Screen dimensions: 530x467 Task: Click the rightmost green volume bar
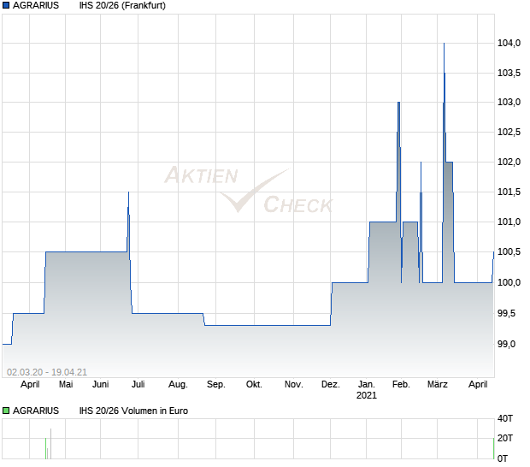coord(493,448)
